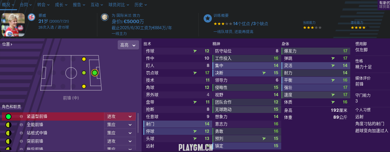Click the 位置 positions header link

pyautogui.click(x=7, y=44)
